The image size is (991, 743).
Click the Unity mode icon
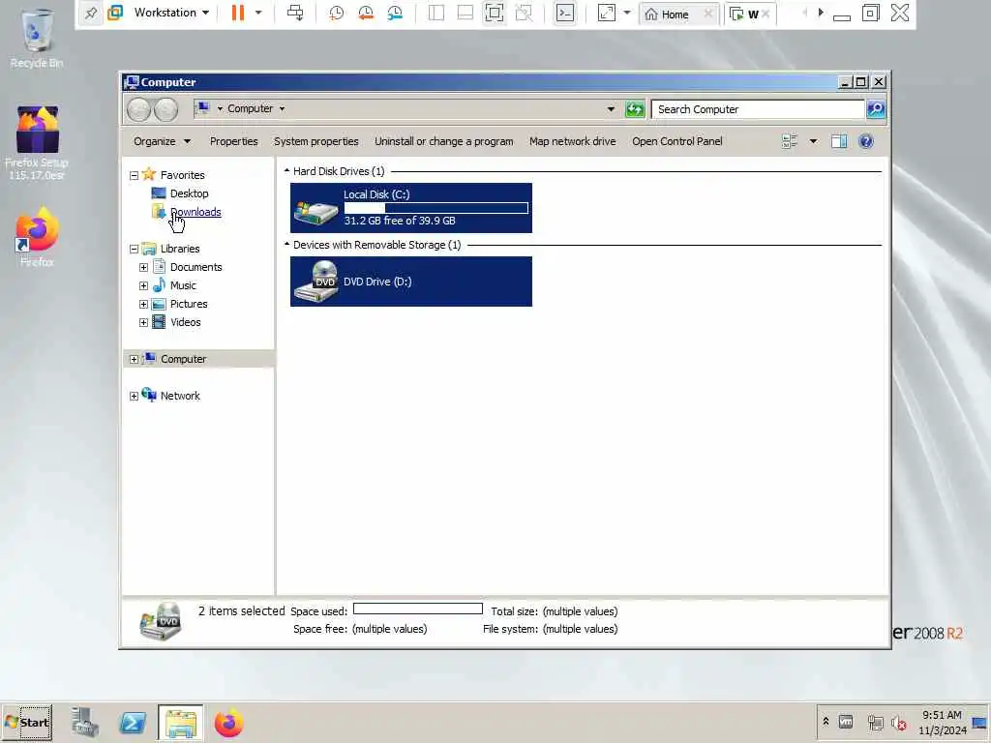(524, 13)
